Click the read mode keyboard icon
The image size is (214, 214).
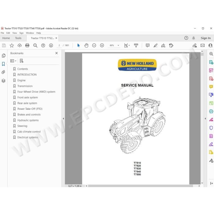[x=136, y=46]
